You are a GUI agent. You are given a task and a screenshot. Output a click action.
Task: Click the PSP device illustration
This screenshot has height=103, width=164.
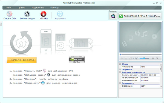click(x=81, y=43)
